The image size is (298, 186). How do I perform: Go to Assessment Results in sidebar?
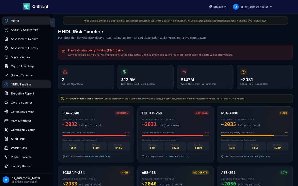[x=26, y=39]
